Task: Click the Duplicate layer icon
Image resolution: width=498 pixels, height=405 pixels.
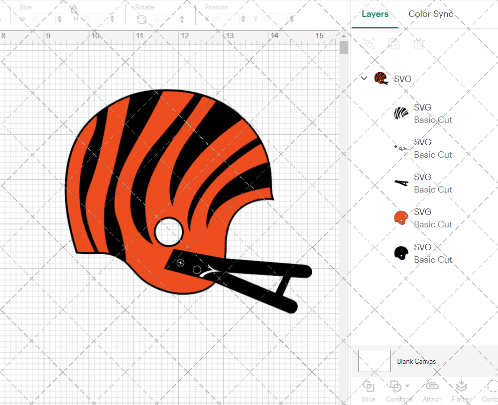Action: pos(394,44)
